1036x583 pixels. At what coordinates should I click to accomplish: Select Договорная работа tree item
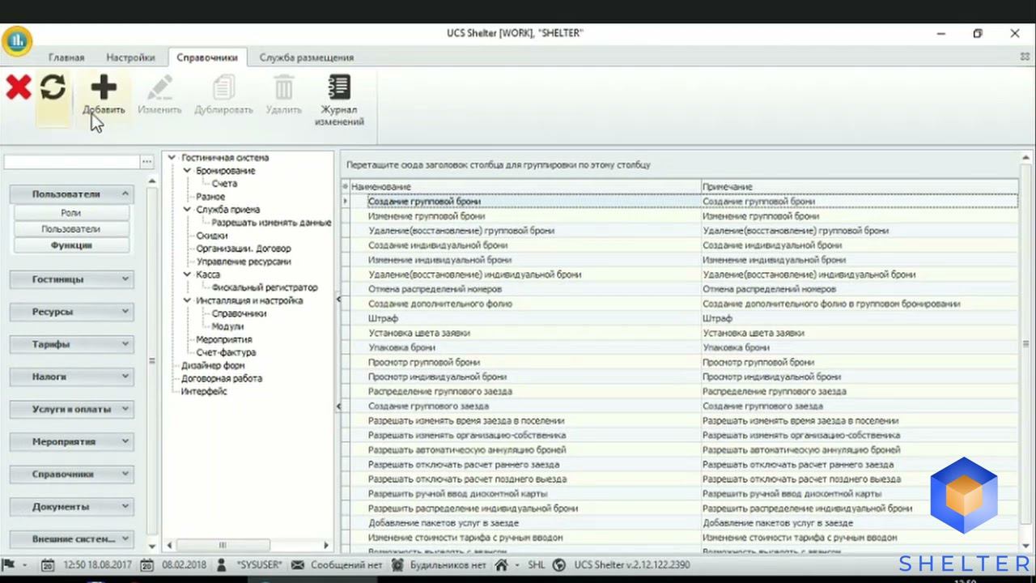coord(222,378)
